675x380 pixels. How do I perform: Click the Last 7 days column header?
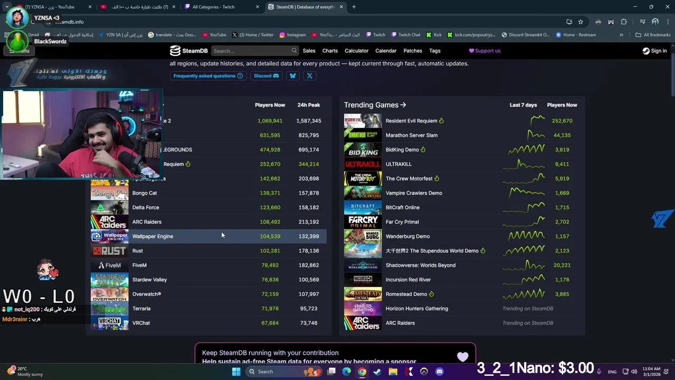tap(523, 105)
